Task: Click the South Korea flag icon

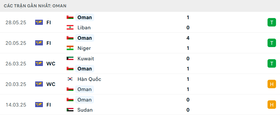Action: (70, 79)
